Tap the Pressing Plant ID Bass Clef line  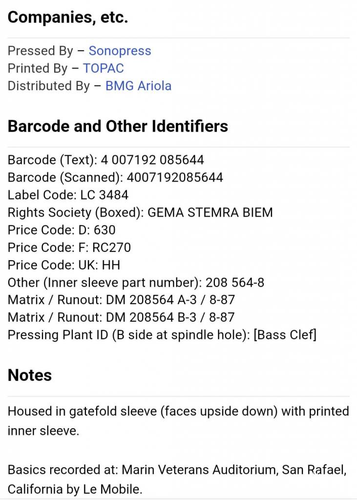[x=162, y=335]
